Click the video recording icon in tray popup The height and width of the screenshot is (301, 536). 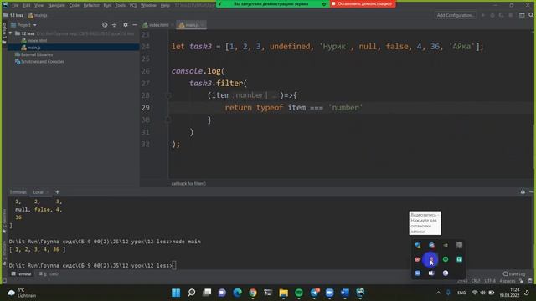431,259
